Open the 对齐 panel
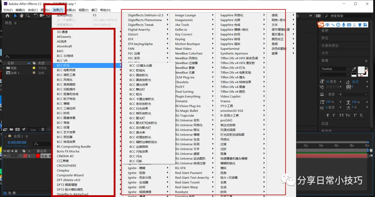Viewport: 375px width, 197px height. coord(325,53)
